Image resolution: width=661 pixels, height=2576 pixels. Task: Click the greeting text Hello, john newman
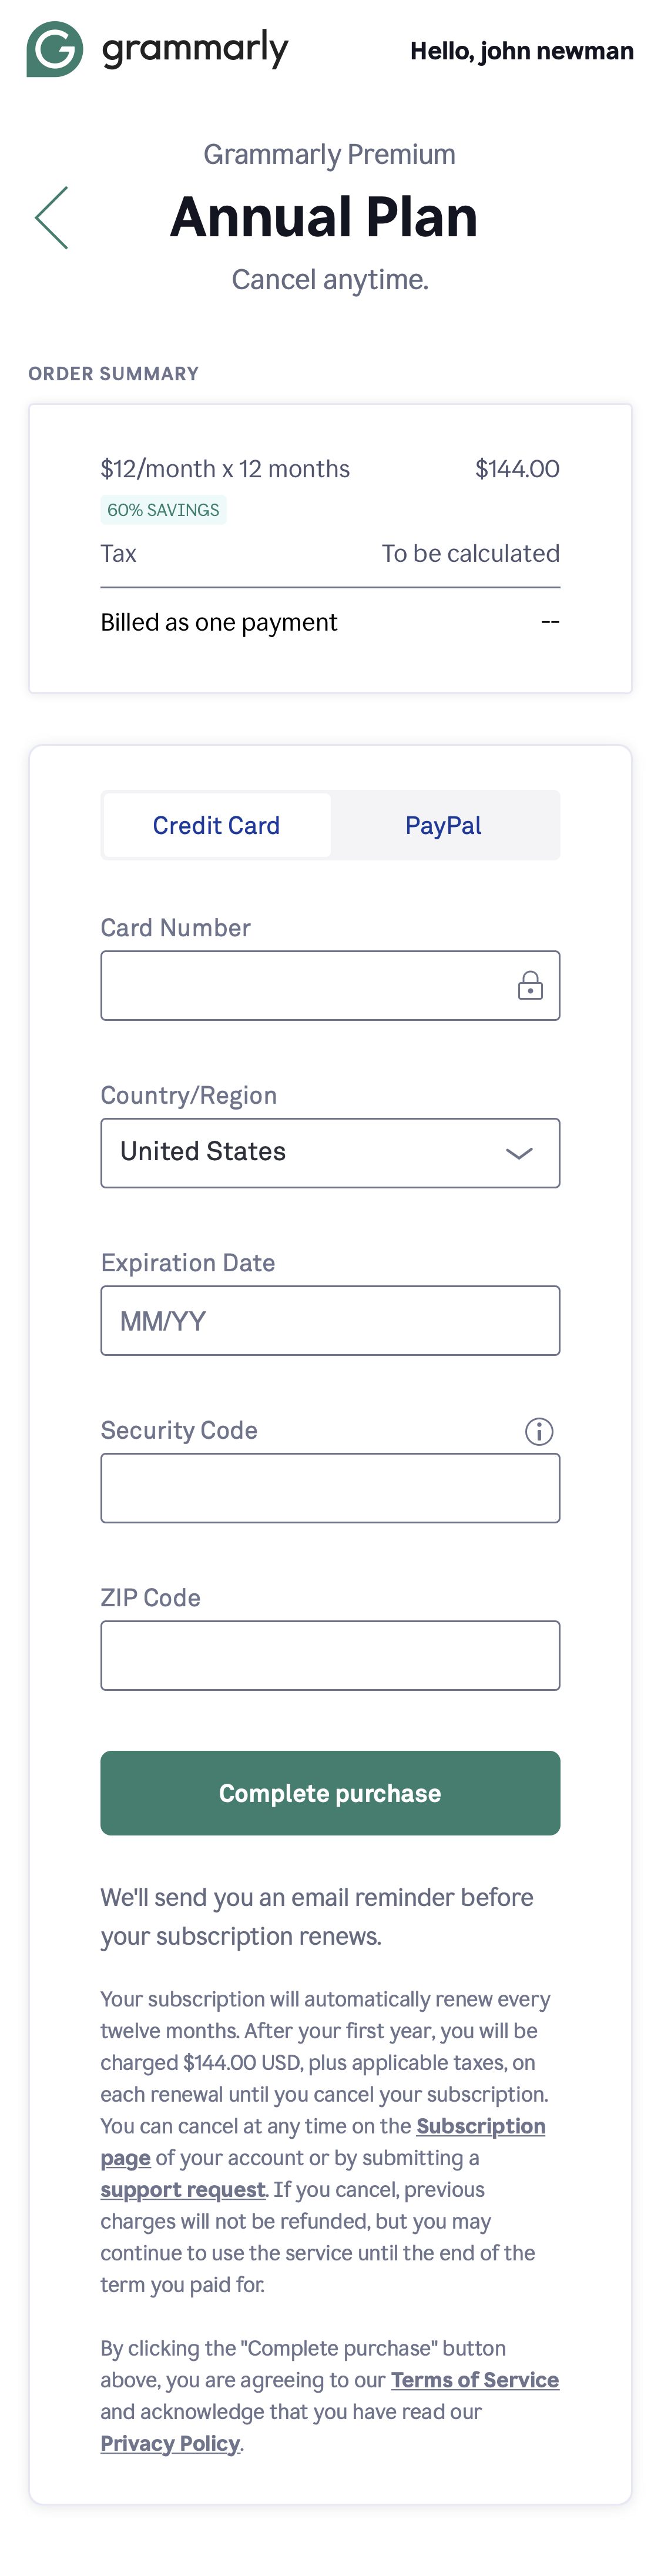coord(521,50)
